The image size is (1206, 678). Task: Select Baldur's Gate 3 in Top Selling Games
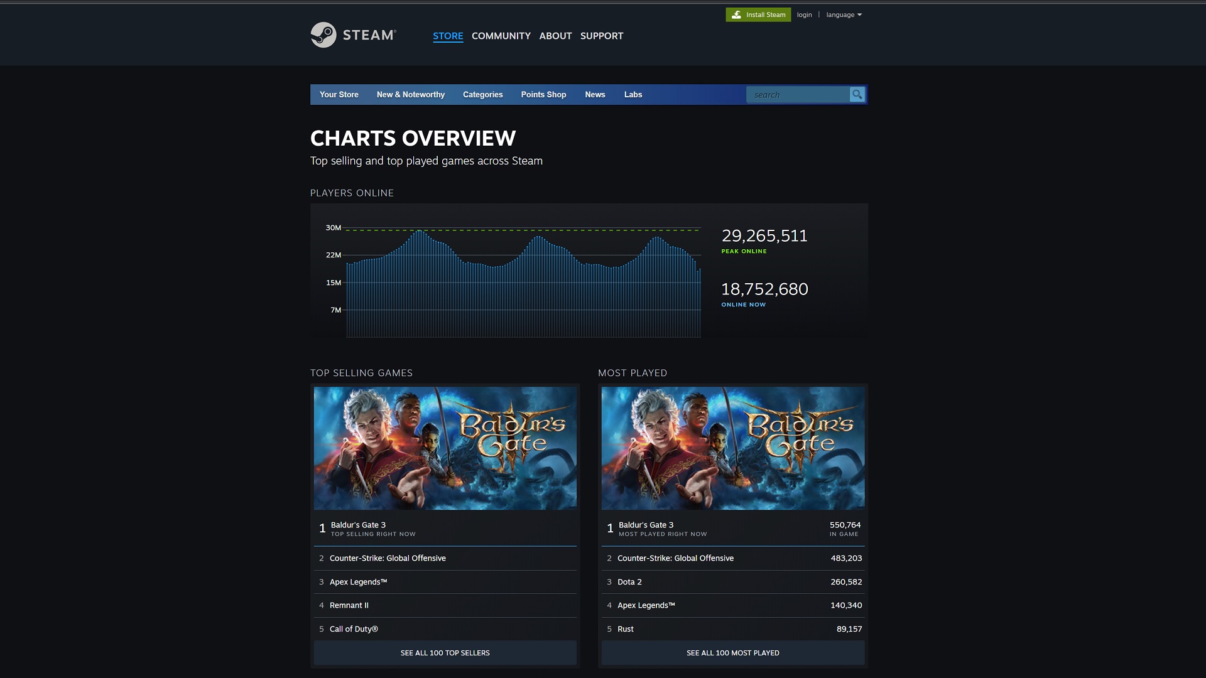pos(357,525)
